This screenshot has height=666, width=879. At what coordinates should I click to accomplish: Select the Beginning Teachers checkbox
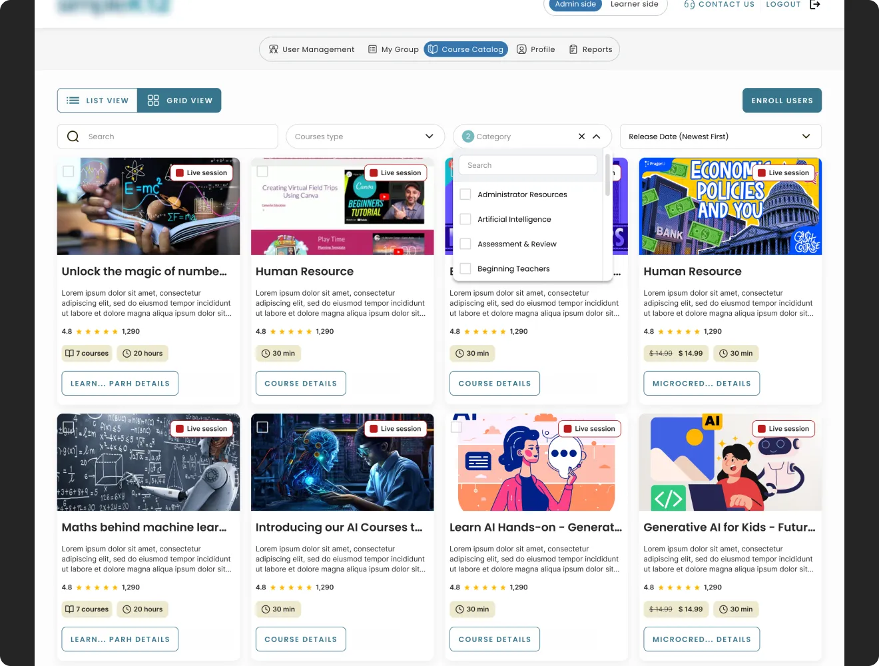465,268
